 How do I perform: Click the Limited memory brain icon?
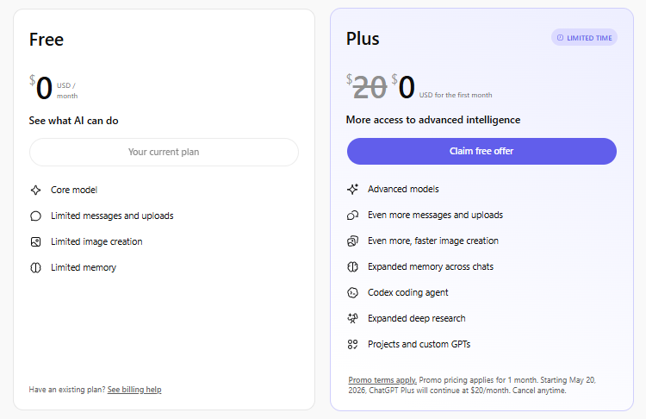click(35, 267)
